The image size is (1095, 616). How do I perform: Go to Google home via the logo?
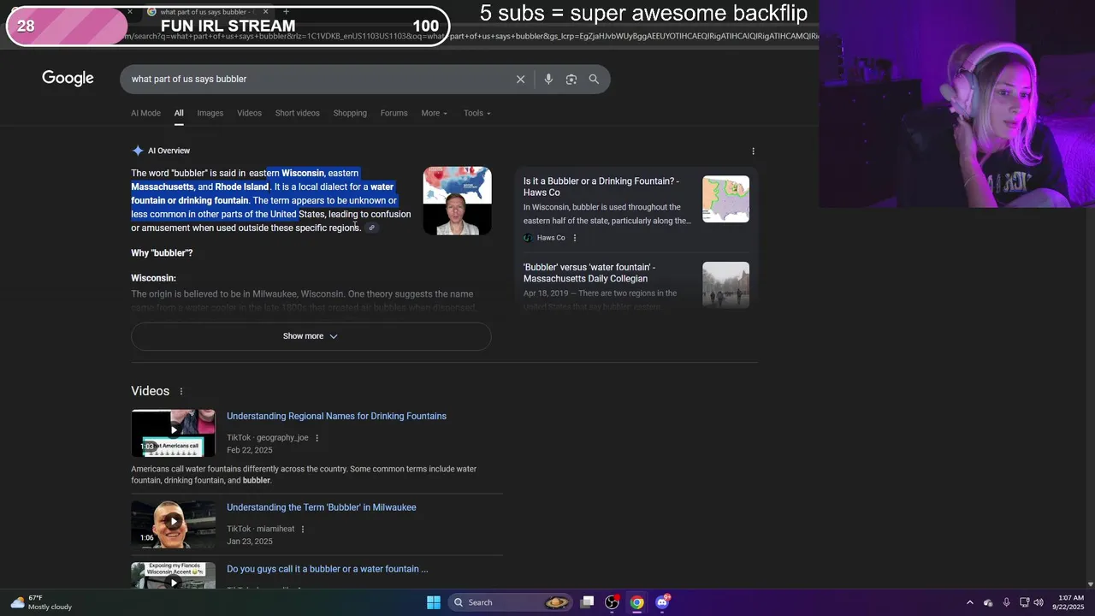pos(68,79)
